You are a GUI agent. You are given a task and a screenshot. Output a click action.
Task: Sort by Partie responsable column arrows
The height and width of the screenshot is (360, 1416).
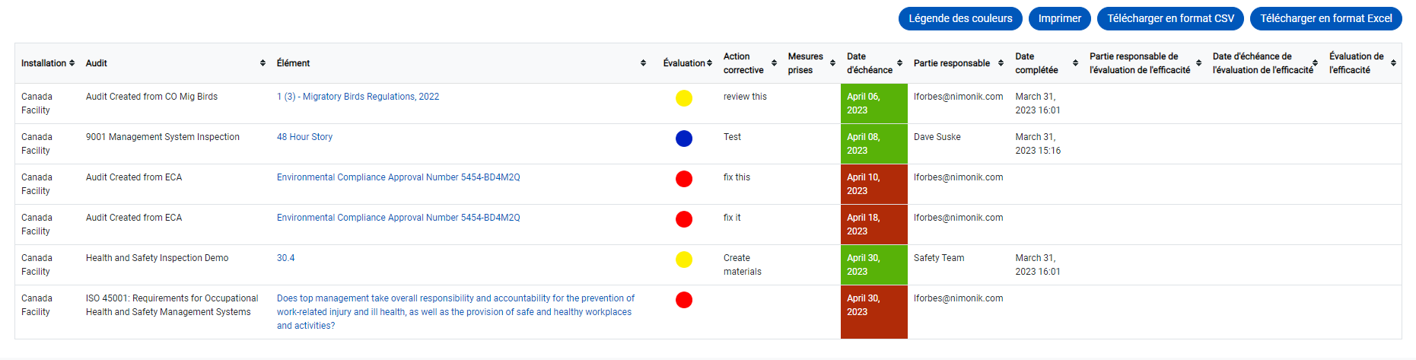point(1001,63)
